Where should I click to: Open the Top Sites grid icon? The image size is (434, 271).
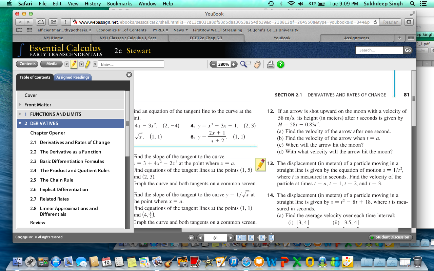pyautogui.click(x=29, y=30)
